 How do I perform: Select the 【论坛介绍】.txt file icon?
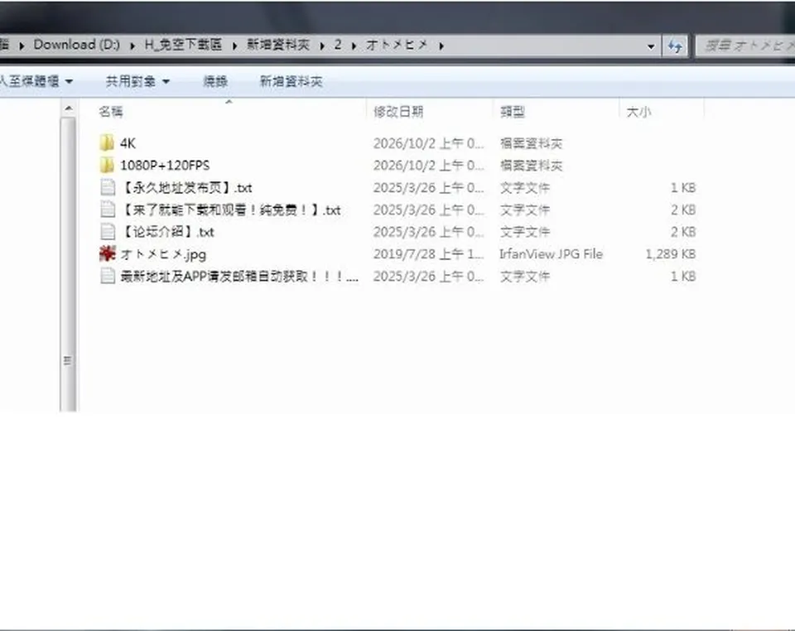(x=108, y=232)
